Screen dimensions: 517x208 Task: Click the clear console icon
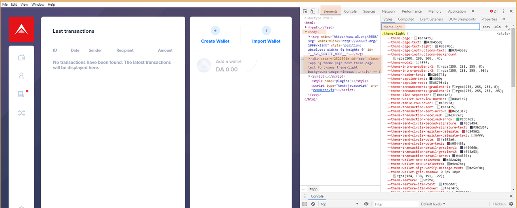313,204
